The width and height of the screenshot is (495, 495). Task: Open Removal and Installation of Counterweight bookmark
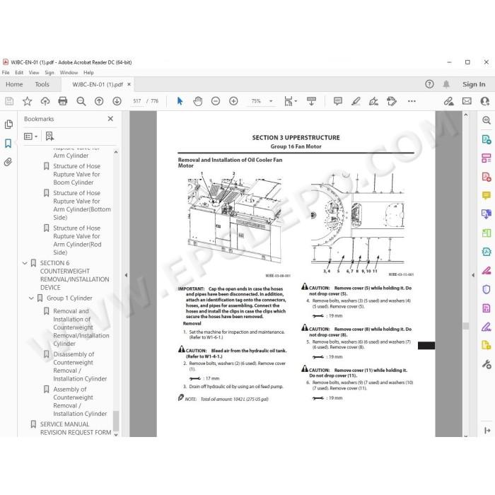pos(81,327)
